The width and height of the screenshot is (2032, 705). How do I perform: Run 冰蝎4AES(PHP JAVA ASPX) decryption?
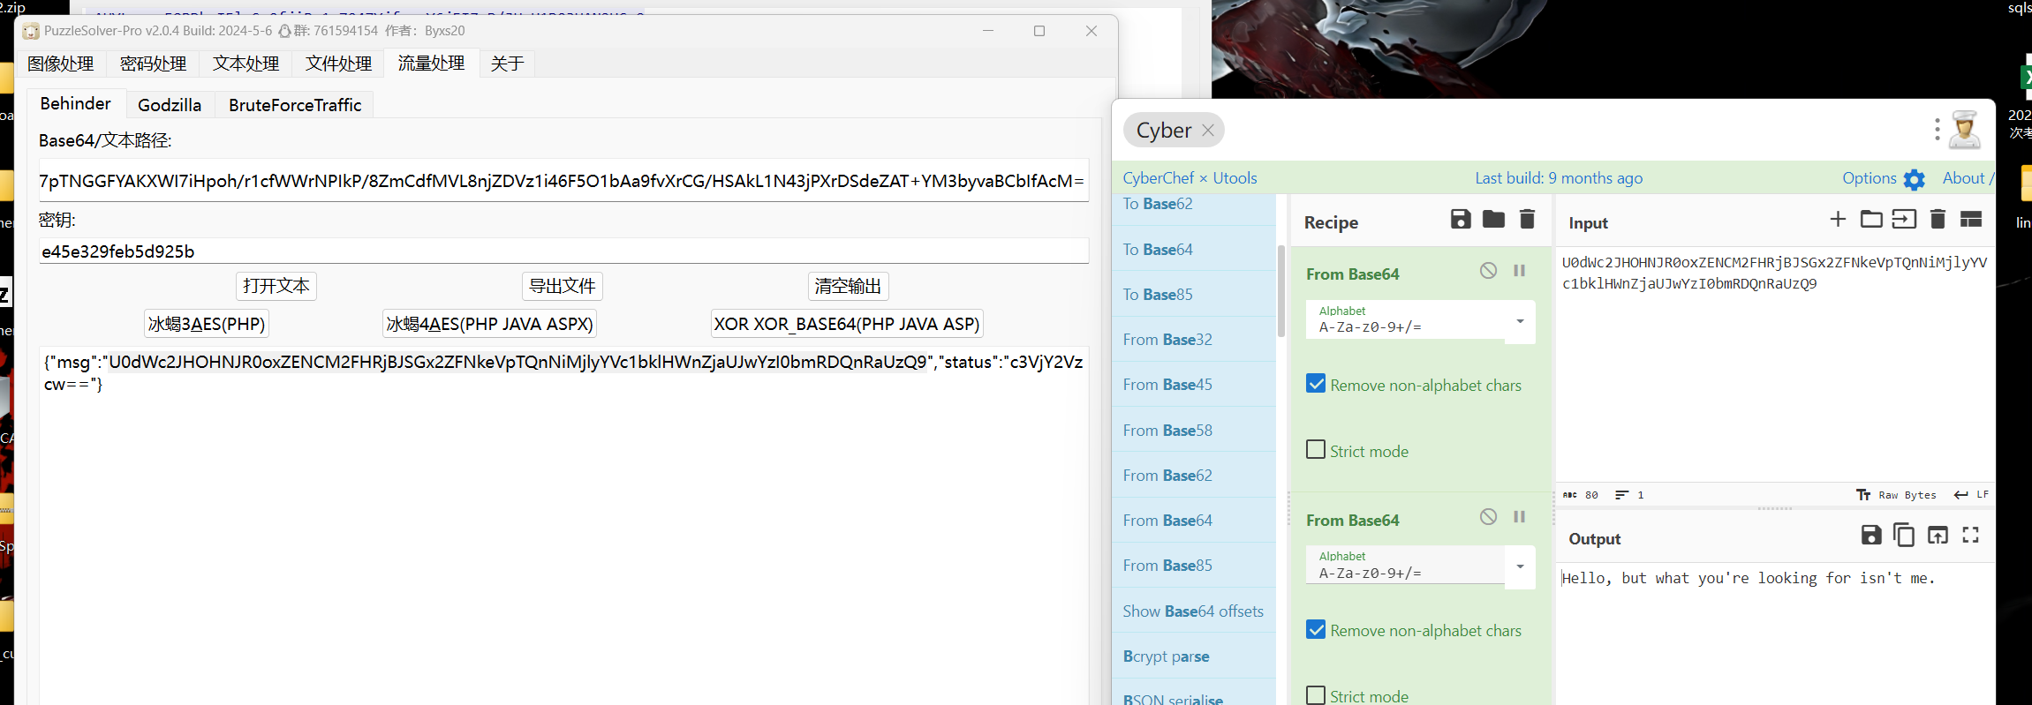[x=489, y=324]
